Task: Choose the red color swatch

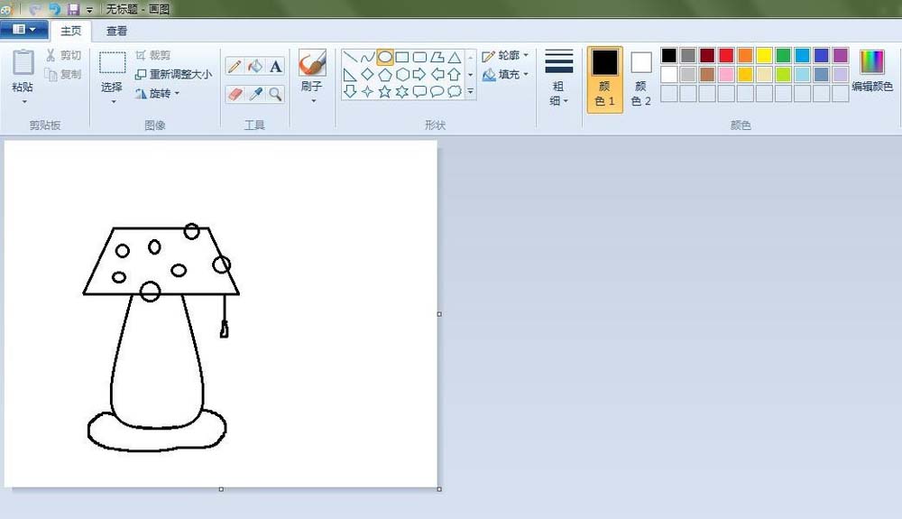Action: tap(726, 55)
